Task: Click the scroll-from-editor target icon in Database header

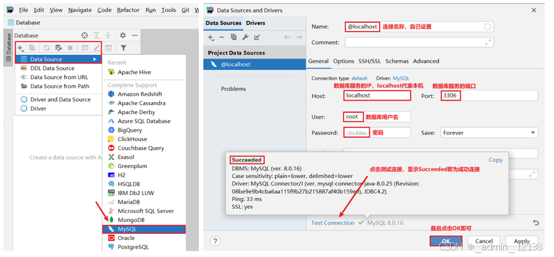Action: (84, 35)
